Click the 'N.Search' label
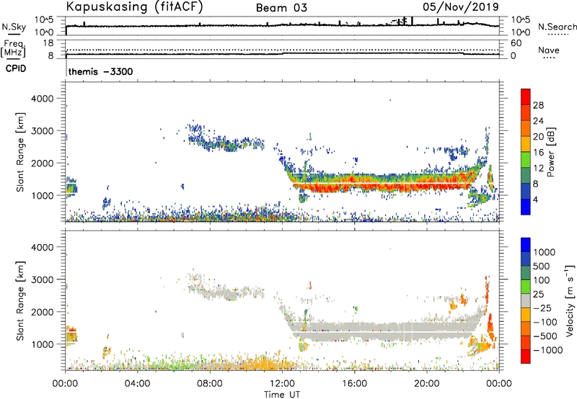The image size is (577, 399). 557,27
